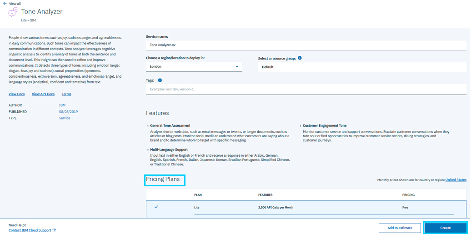Click the info icon next to Tags

[x=160, y=80]
